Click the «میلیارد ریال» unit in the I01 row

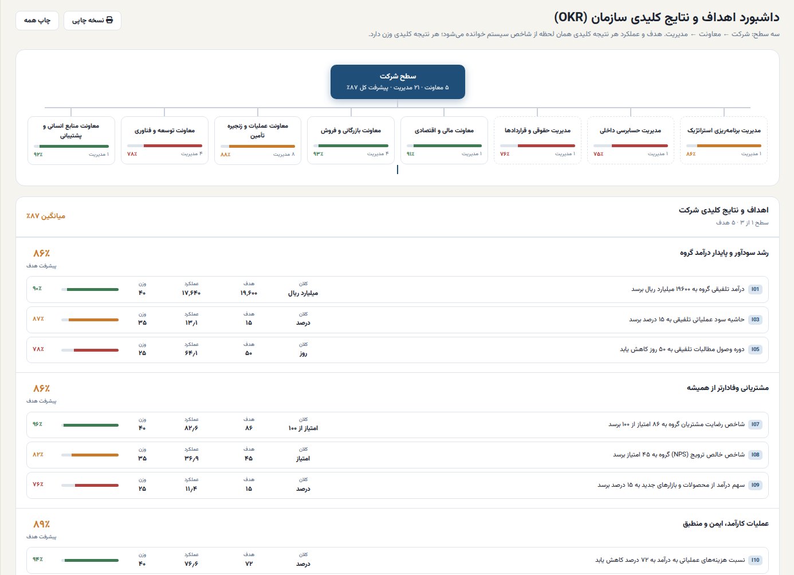303,293
